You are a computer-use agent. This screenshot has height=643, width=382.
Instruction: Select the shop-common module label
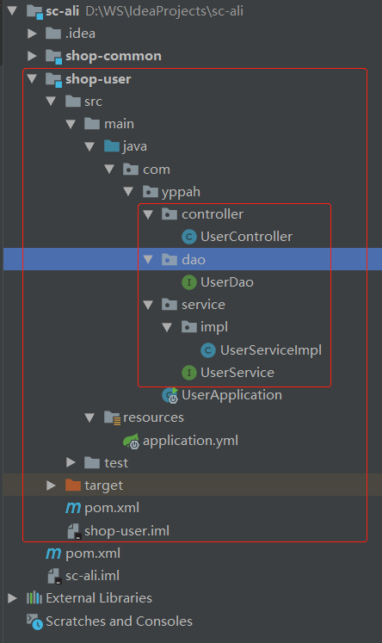(x=113, y=56)
